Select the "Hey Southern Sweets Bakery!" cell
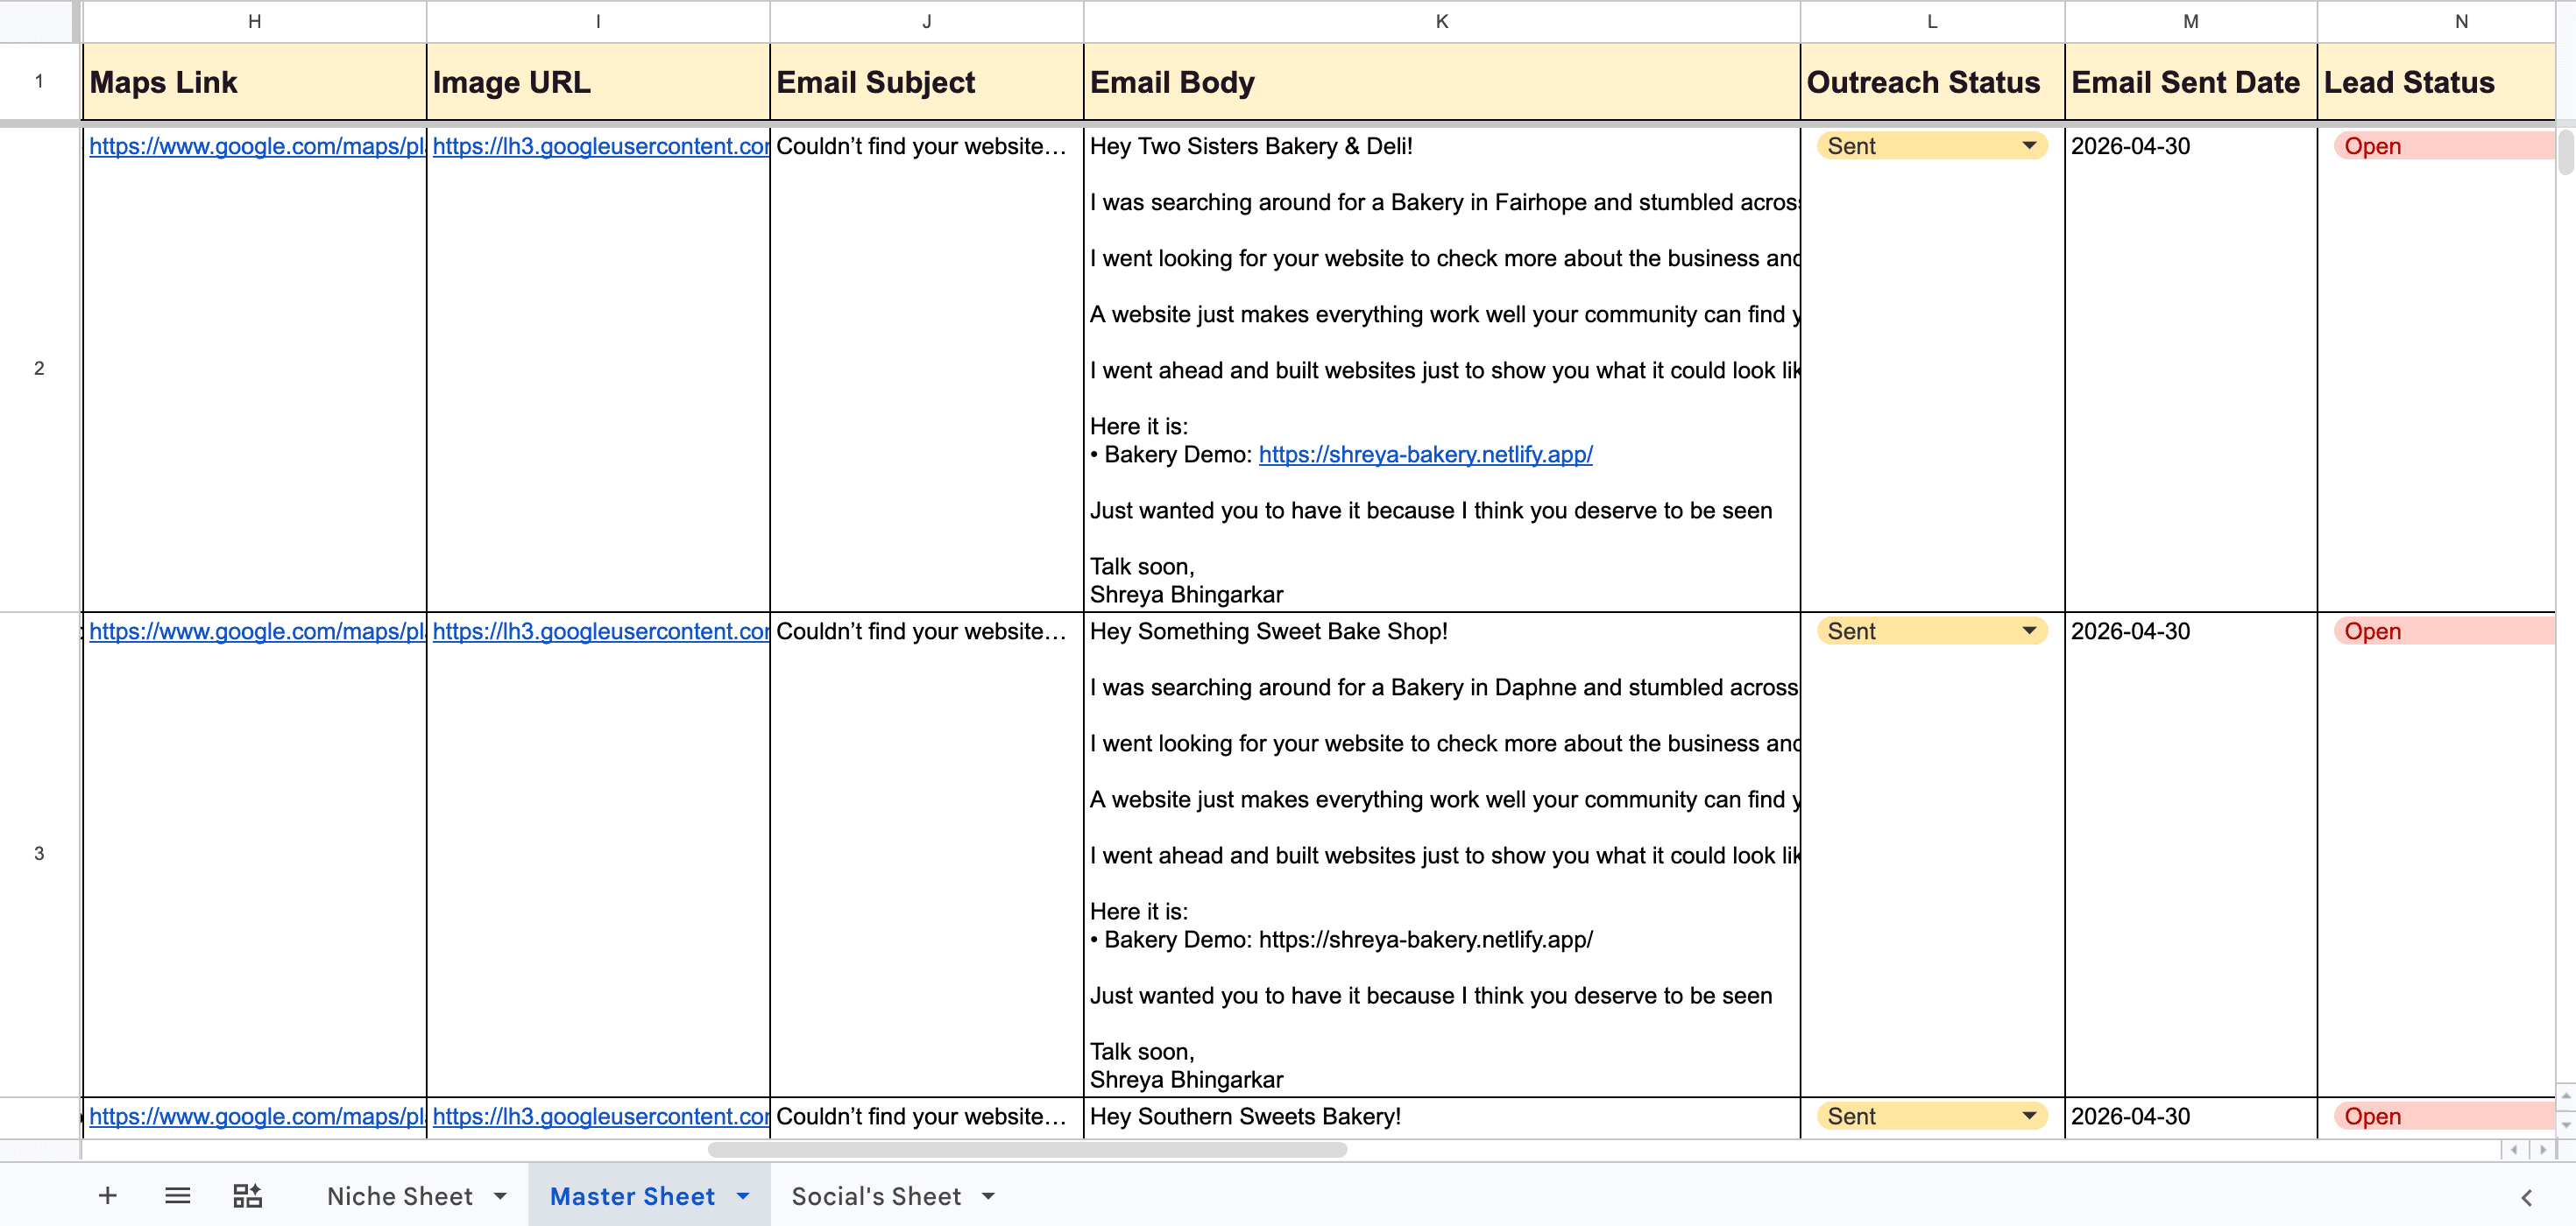This screenshot has height=1226, width=2576. coord(1442,1117)
